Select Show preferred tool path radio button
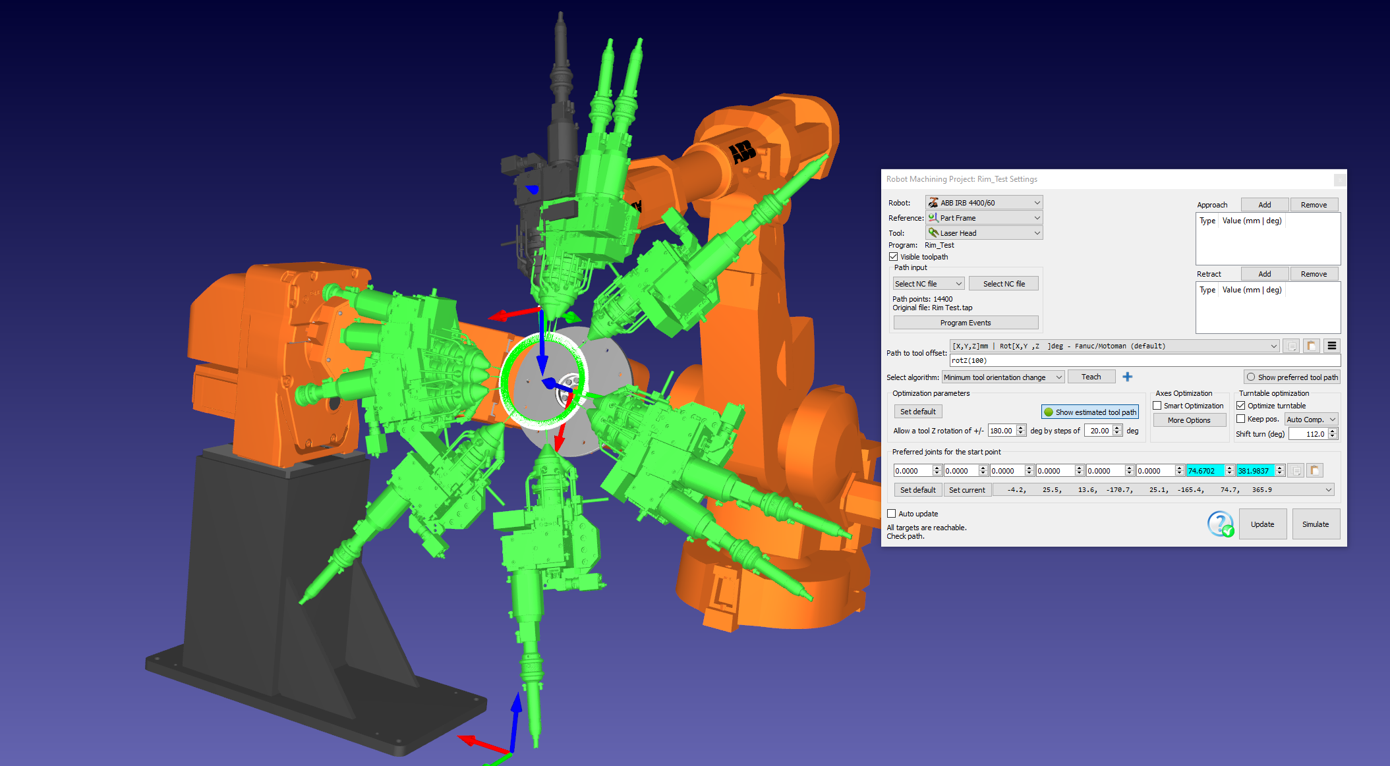This screenshot has width=1390, height=766. [1250, 377]
